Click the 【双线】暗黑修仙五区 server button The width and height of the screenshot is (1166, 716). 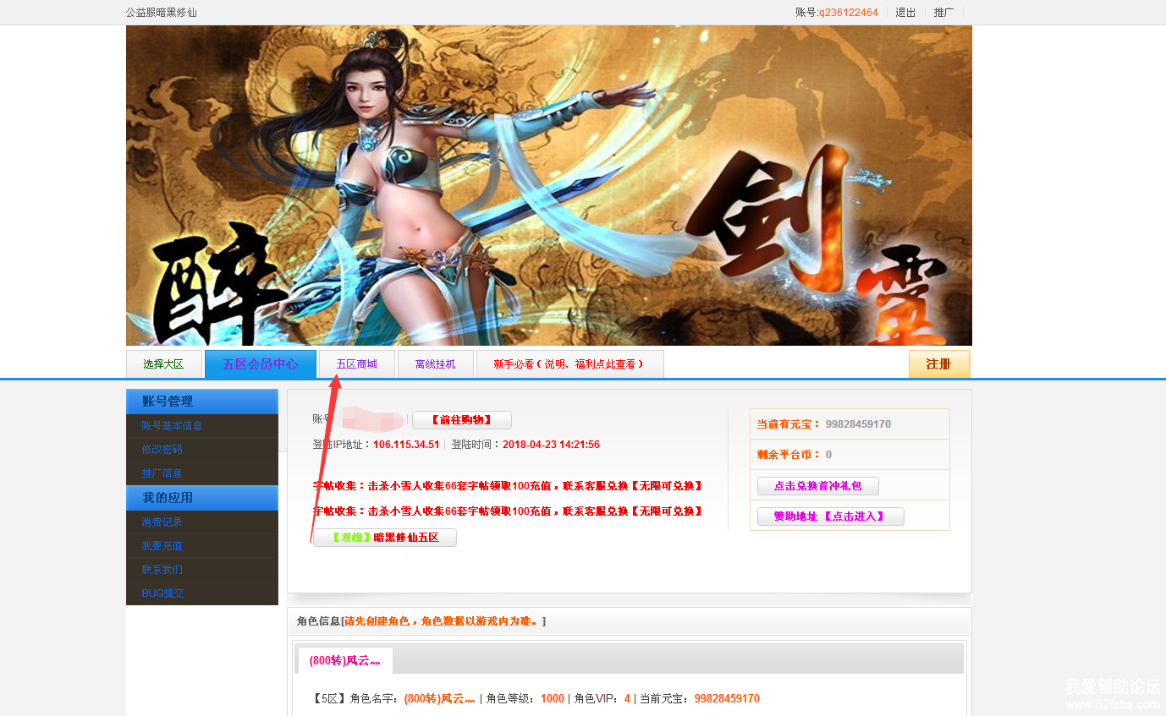(x=385, y=538)
